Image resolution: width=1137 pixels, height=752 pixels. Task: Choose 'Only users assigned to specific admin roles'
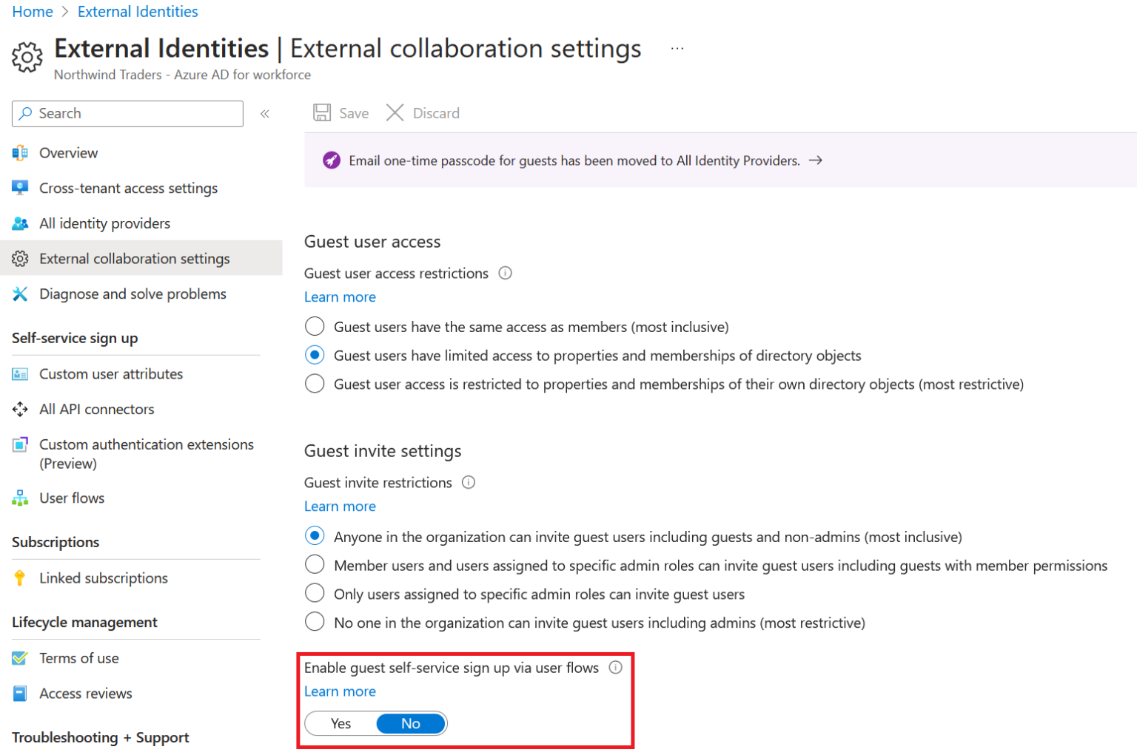coord(315,595)
